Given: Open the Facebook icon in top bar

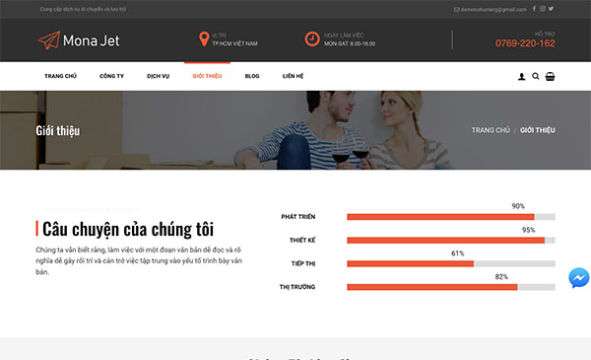Looking at the screenshot, I should tap(534, 9).
